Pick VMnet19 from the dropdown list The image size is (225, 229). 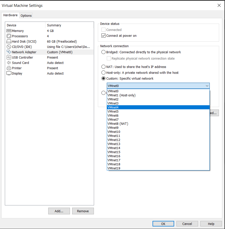click(158, 168)
